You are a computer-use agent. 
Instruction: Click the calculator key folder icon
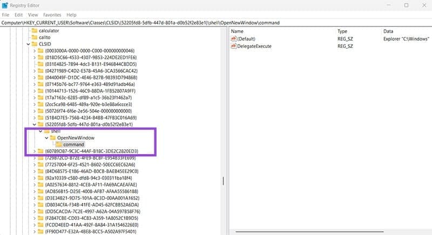tap(33, 31)
